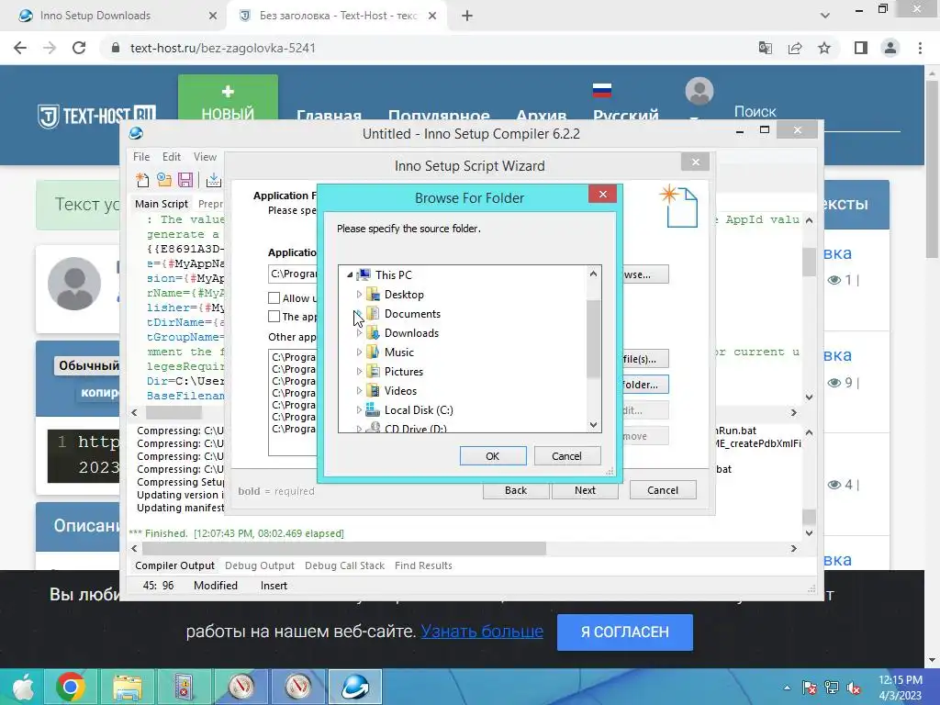Click Next in the Script Wizard
The width and height of the screenshot is (940, 705).
585,490
